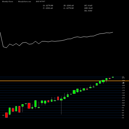Image resolution: width=129 pixels, height=129 pixels.
Task: Click the 925 price axis label
Action: click(x=123, y=113)
